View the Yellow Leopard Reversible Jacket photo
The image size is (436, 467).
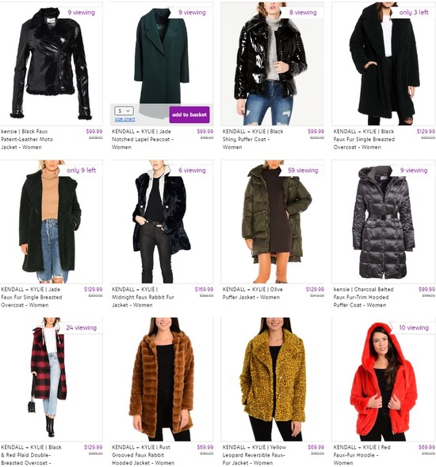coord(272,380)
